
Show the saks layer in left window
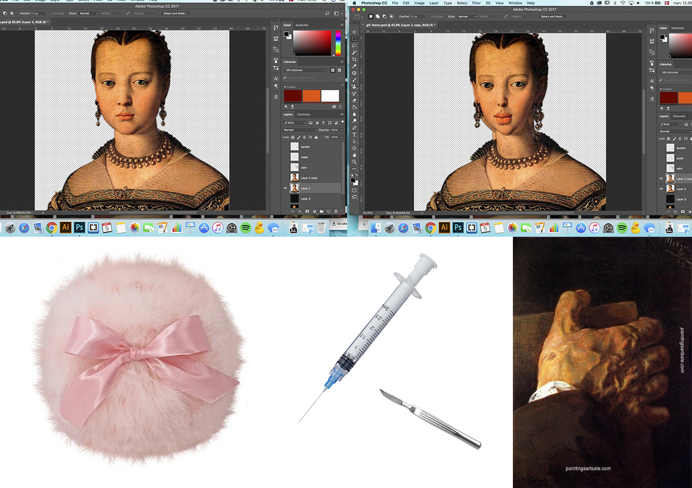point(285,168)
